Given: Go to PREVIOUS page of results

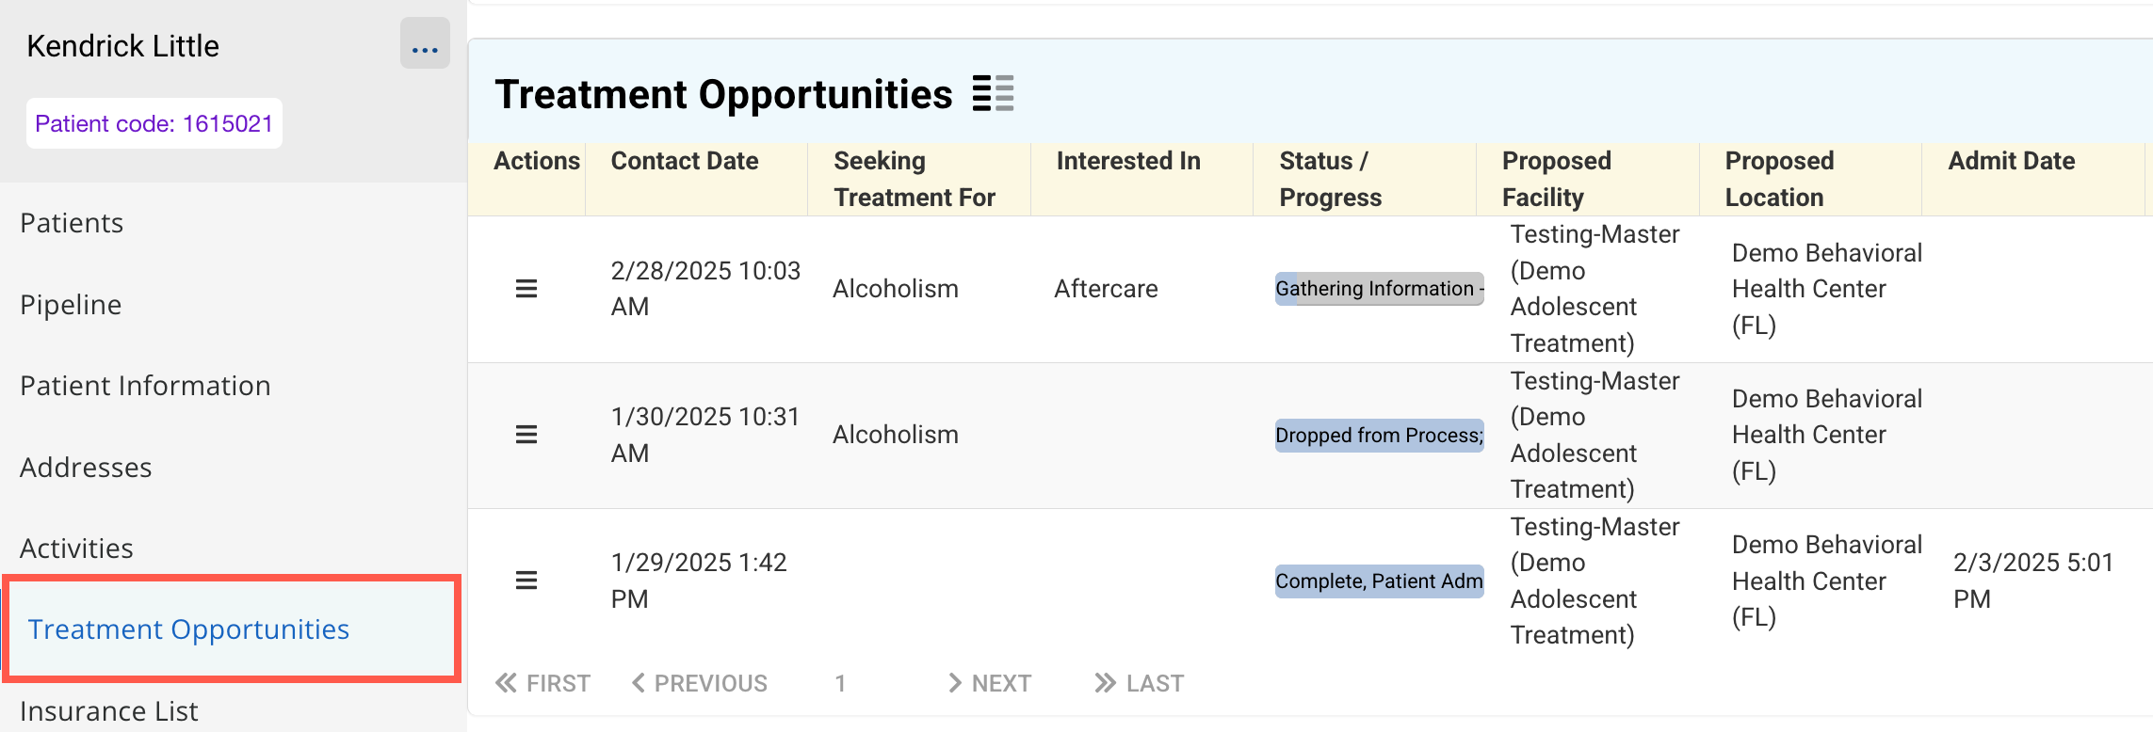Looking at the screenshot, I should pyautogui.click(x=700, y=683).
